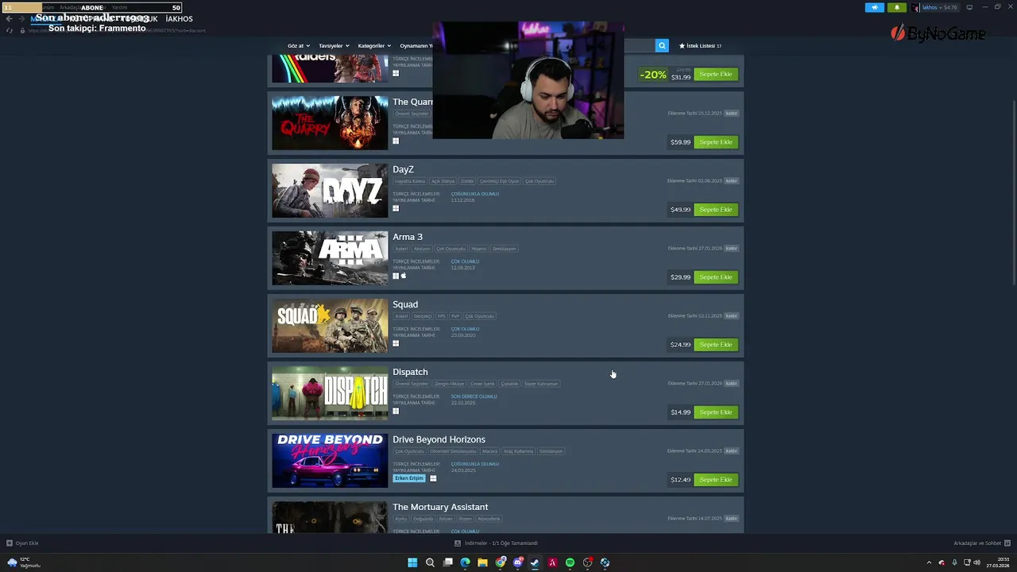The width and height of the screenshot is (1017, 572).
Task: Add Drive Beyond Horizons to cart
Action: [716, 480]
